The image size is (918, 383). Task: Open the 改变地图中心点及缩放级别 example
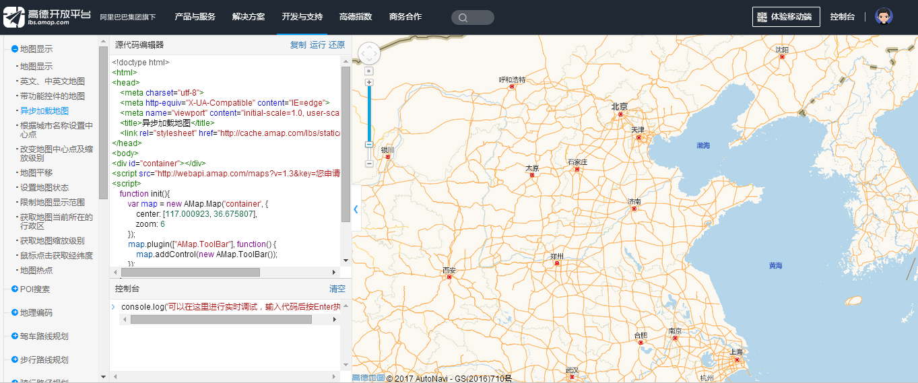(x=57, y=153)
